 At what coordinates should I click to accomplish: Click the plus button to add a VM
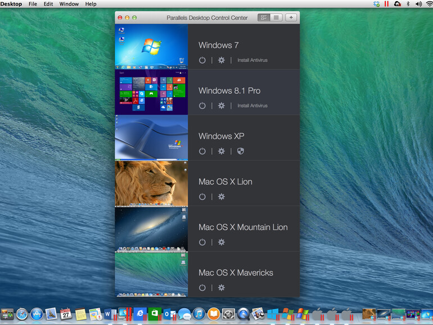[291, 17]
